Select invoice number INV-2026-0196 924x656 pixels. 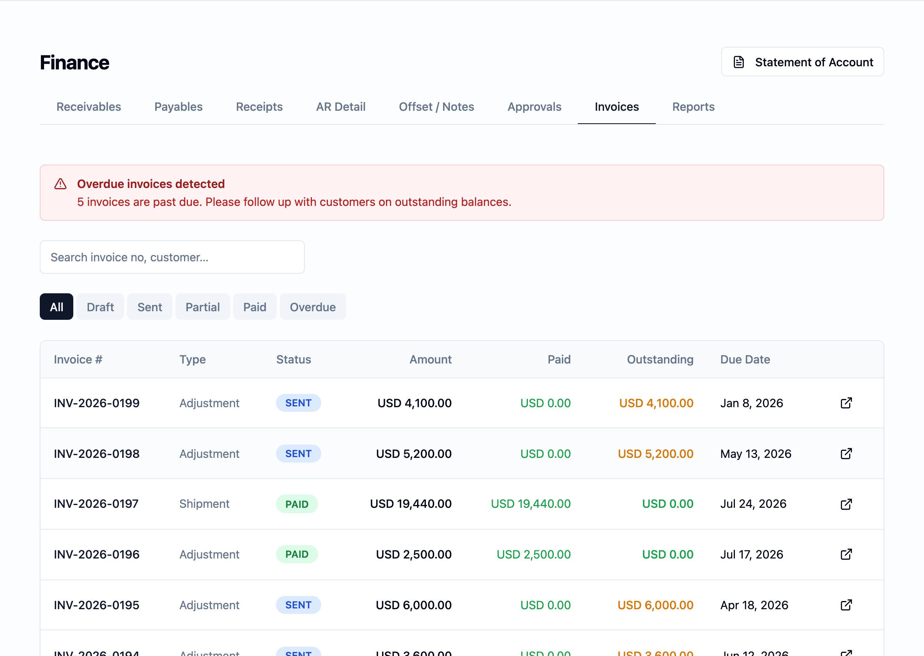coord(97,554)
